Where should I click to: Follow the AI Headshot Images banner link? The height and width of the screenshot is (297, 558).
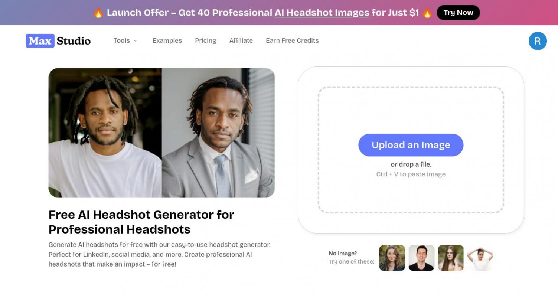coord(322,13)
